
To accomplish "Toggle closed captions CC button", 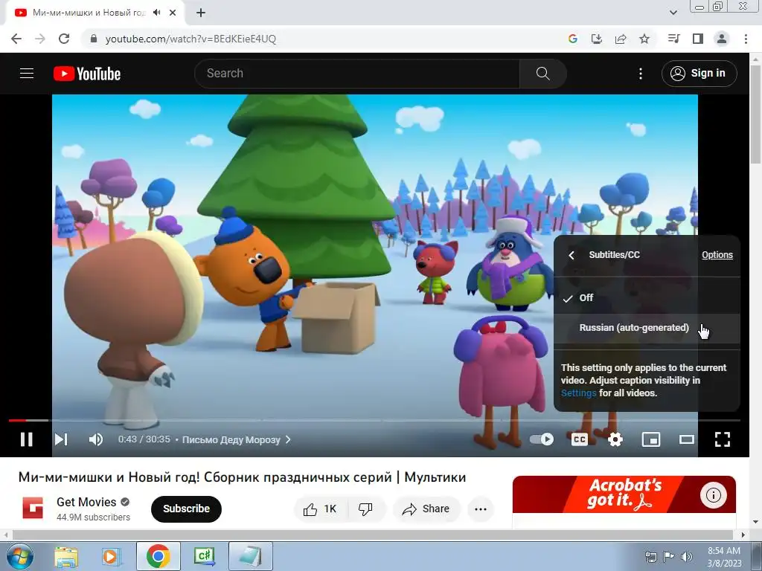I will 579,439.
